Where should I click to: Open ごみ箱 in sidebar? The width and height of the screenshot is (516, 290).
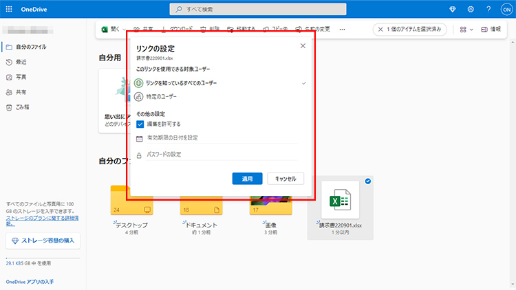(23, 107)
